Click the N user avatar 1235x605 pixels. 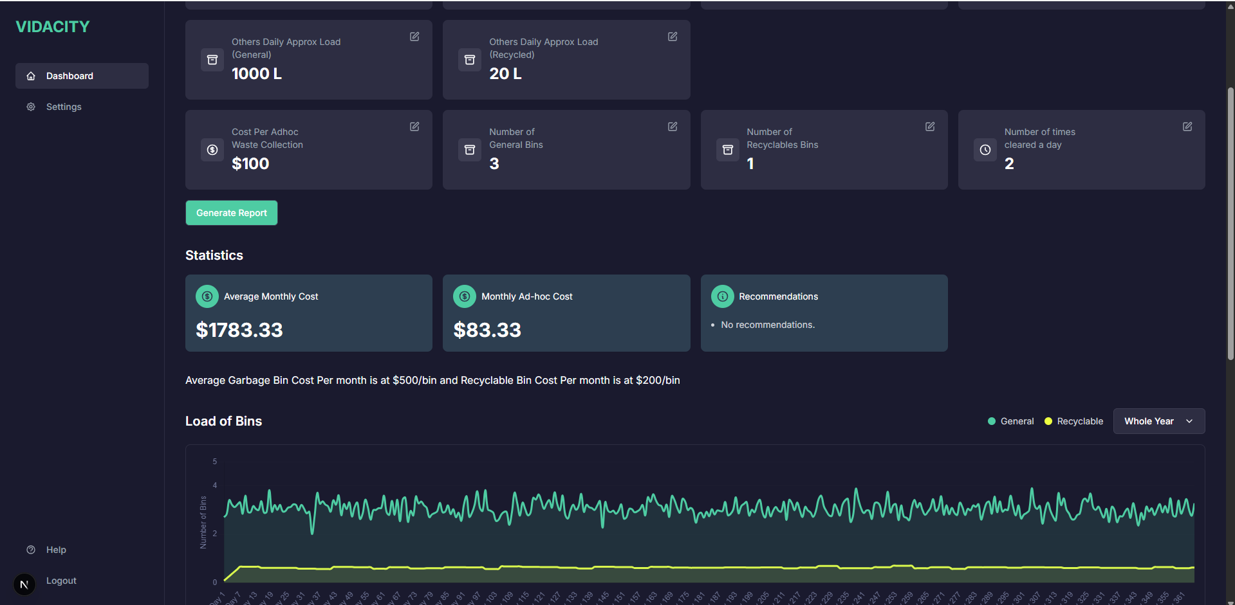coord(24,584)
